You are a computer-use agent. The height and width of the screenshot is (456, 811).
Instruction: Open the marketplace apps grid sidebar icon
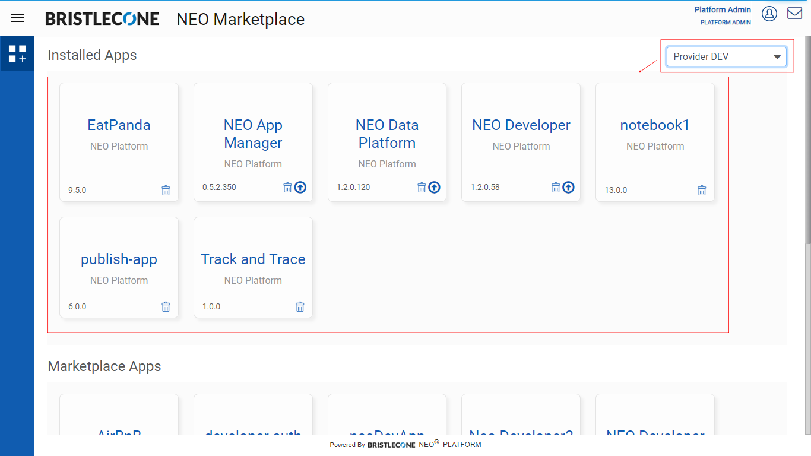pos(17,54)
